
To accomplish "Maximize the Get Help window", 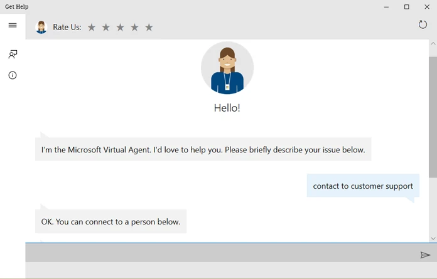I will (x=406, y=7).
